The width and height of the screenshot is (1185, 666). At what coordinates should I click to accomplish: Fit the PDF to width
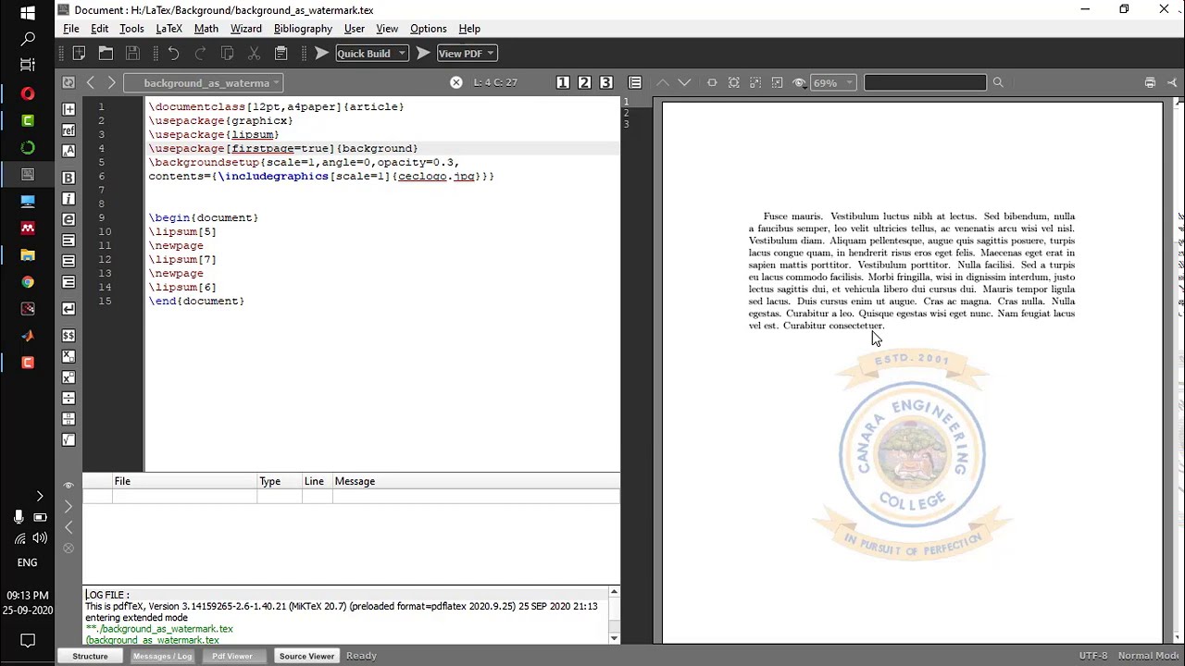click(x=712, y=82)
